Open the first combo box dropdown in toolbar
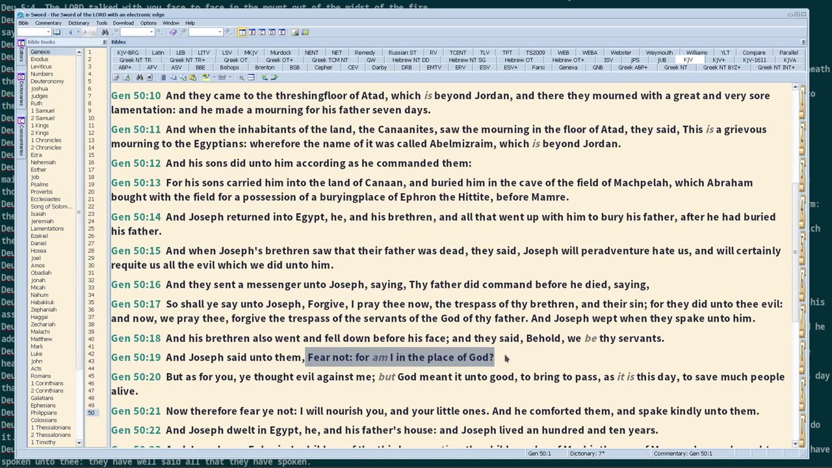Screen dimensions: 832x468 [x=48, y=32]
